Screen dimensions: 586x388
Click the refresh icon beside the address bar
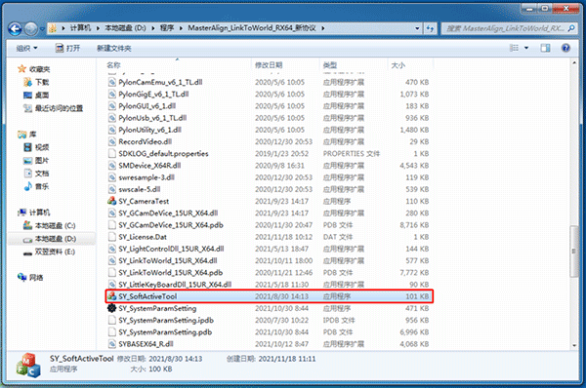click(430, 28)
